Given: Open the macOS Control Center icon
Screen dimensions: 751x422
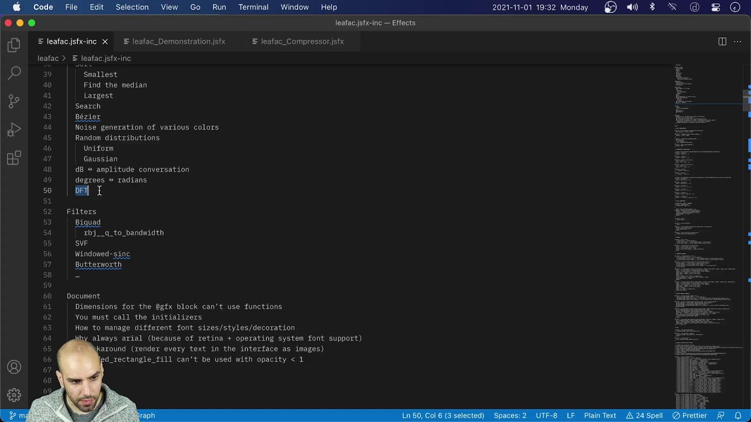Looking at the screenshot, I should [x=715, y=7].
